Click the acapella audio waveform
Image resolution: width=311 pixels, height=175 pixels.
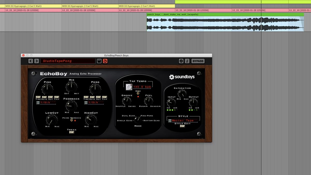(225, 24)
